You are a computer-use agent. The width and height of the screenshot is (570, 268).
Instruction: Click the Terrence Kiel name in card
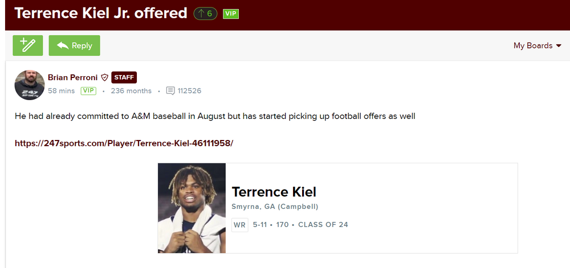coord(274,192)
